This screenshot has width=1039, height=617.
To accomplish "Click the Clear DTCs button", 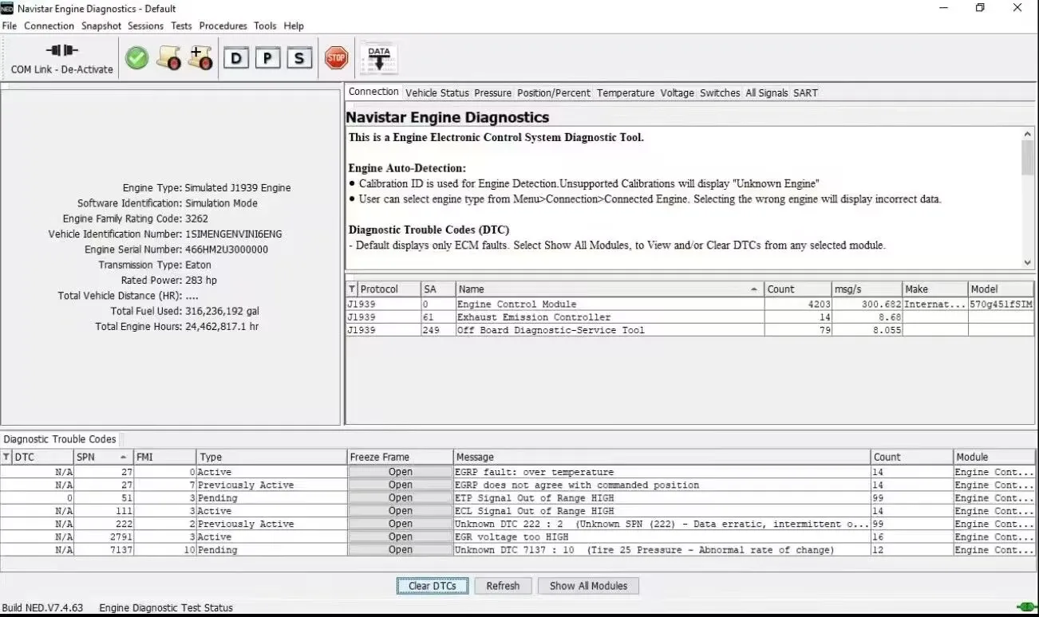I will click(432, 585).
